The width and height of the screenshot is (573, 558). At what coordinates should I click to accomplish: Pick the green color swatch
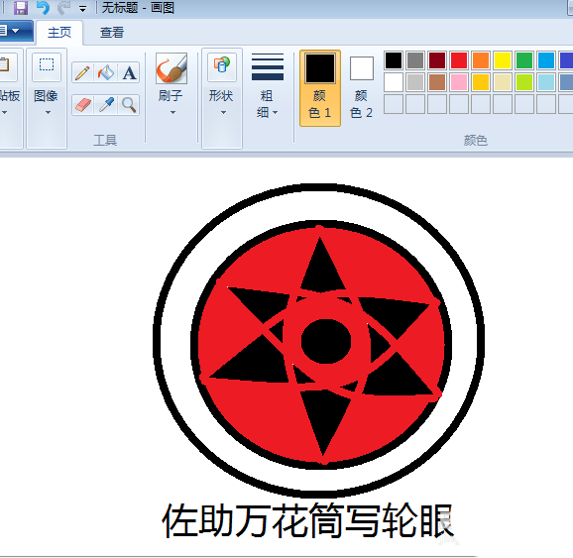(x=524, y=60)
